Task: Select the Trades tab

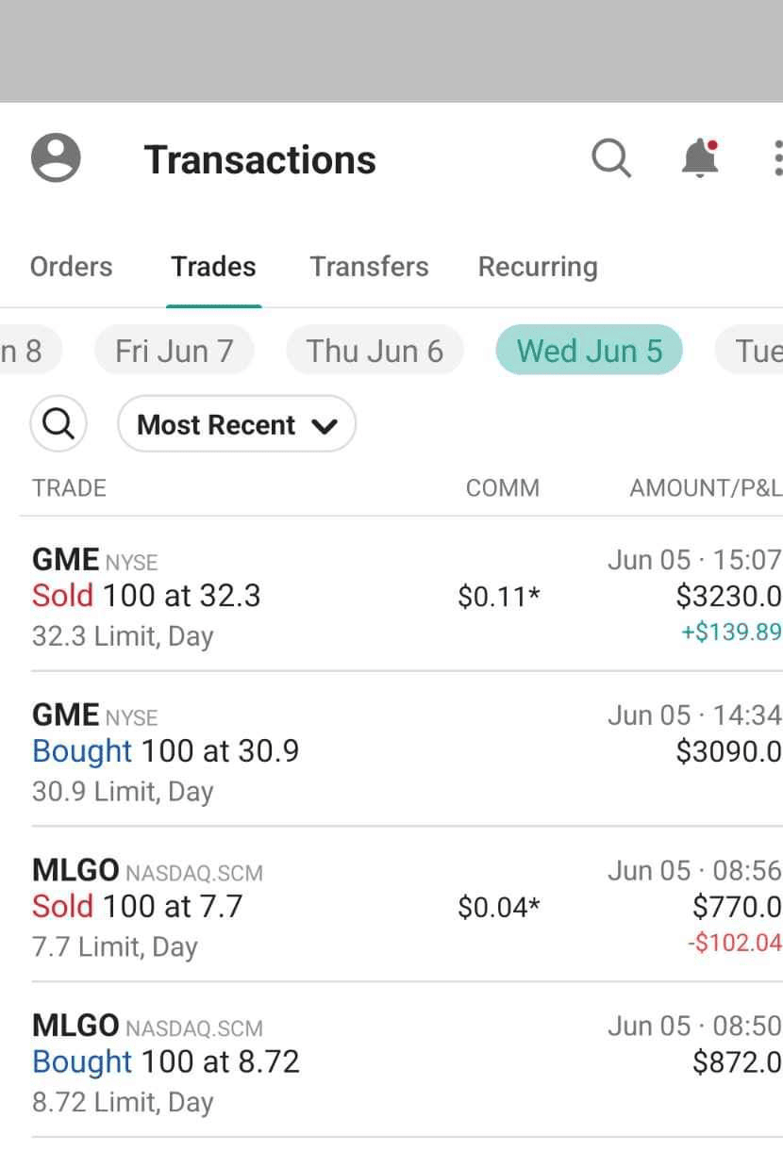Action: click(x=213, y=267)
